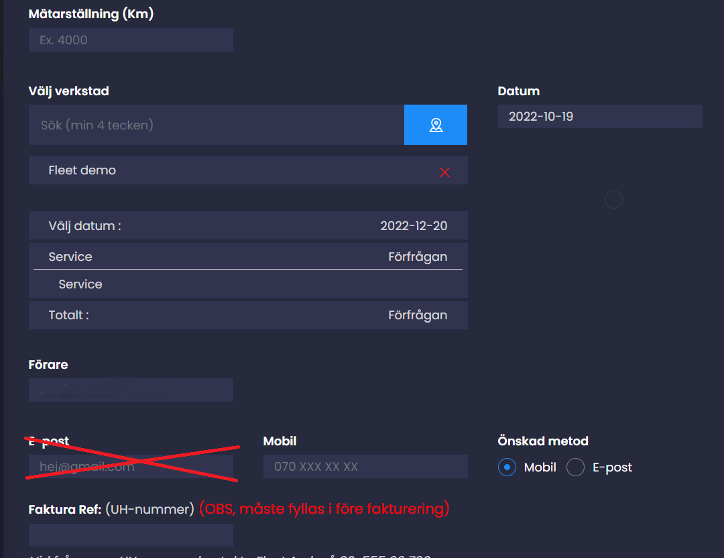724x558 pixels.
Task: Click the Fleet demo workshop entry
Action: 82,170
